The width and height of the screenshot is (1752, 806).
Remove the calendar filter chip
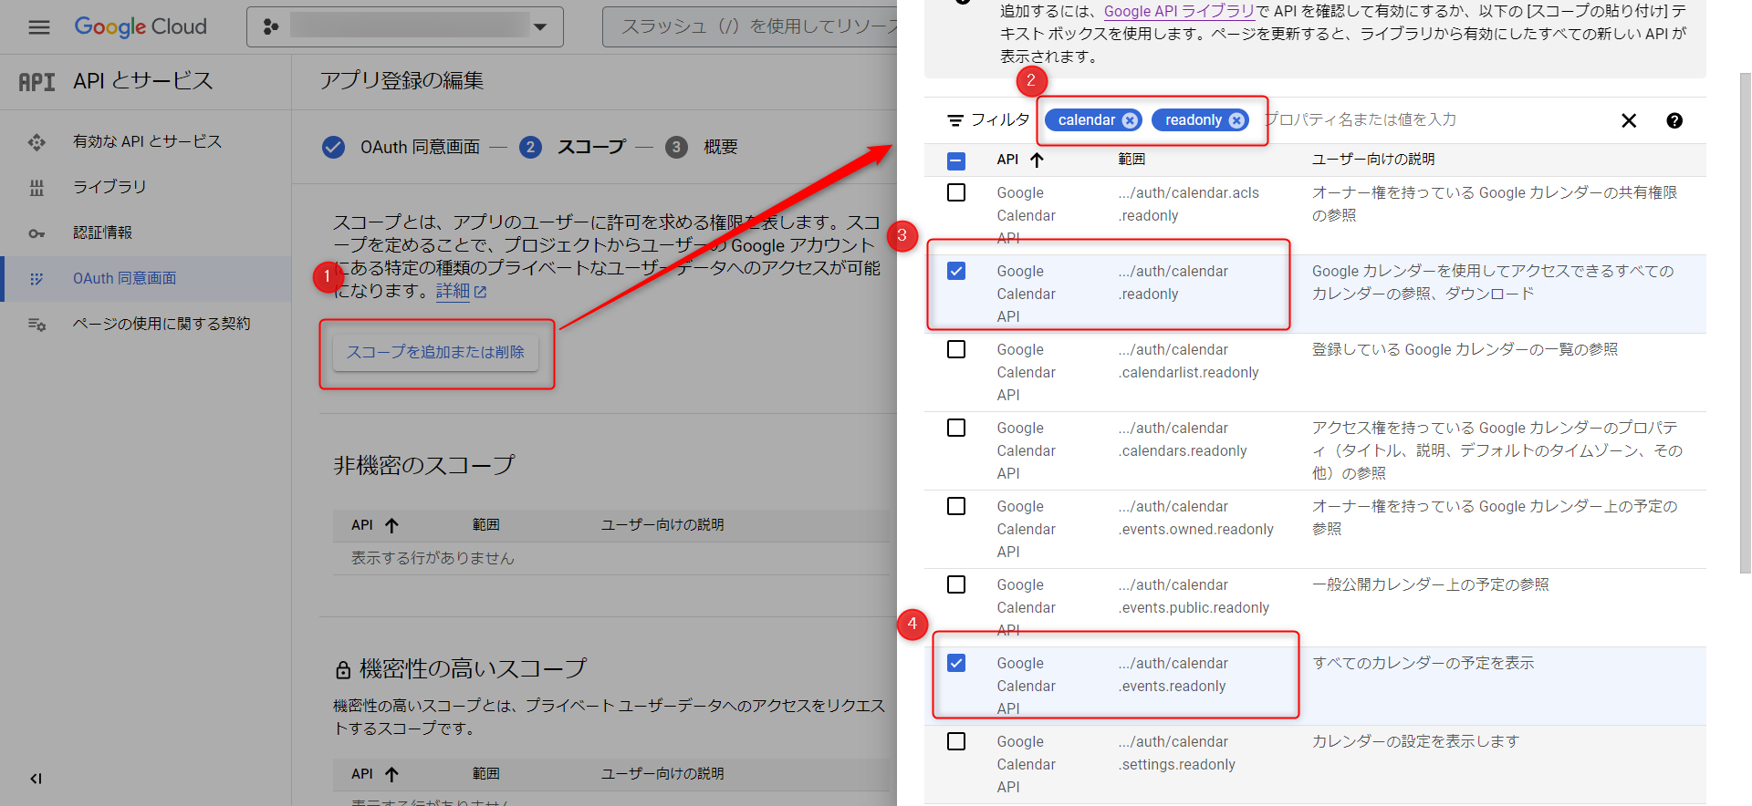point(1130,120)
